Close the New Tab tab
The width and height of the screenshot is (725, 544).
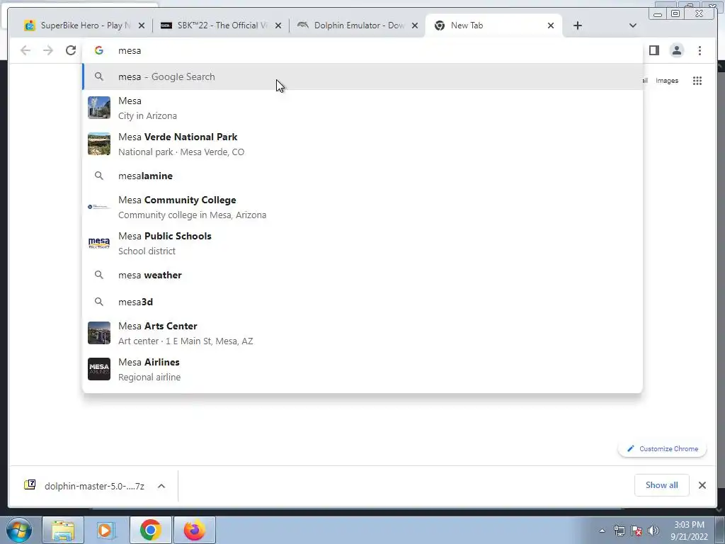click(x=551, y=25)
